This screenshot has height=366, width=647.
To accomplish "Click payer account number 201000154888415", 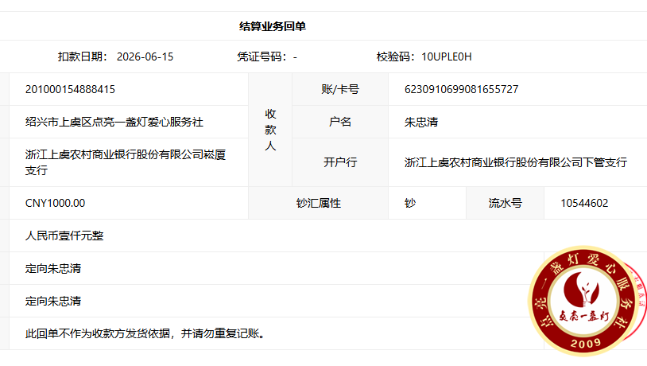I will (70, 89).
